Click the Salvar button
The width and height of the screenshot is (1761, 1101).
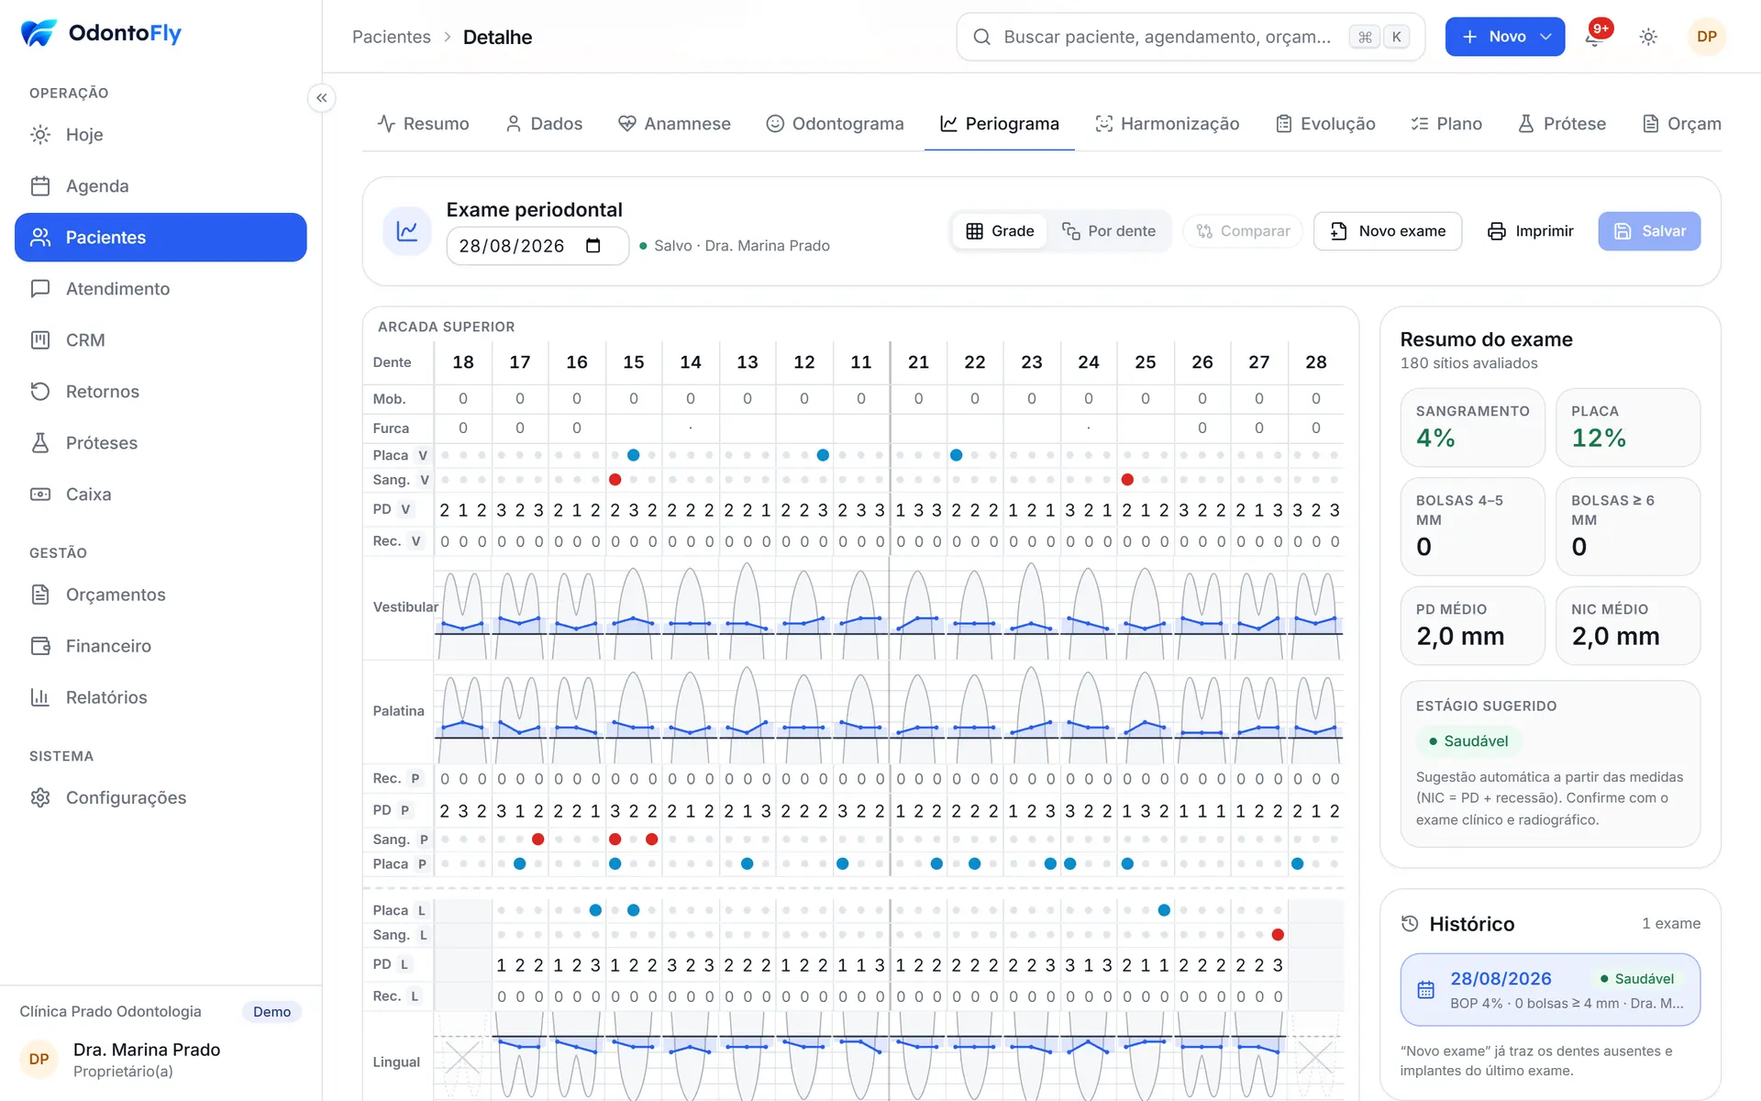pyautogui.click(x=1649, y=231)
